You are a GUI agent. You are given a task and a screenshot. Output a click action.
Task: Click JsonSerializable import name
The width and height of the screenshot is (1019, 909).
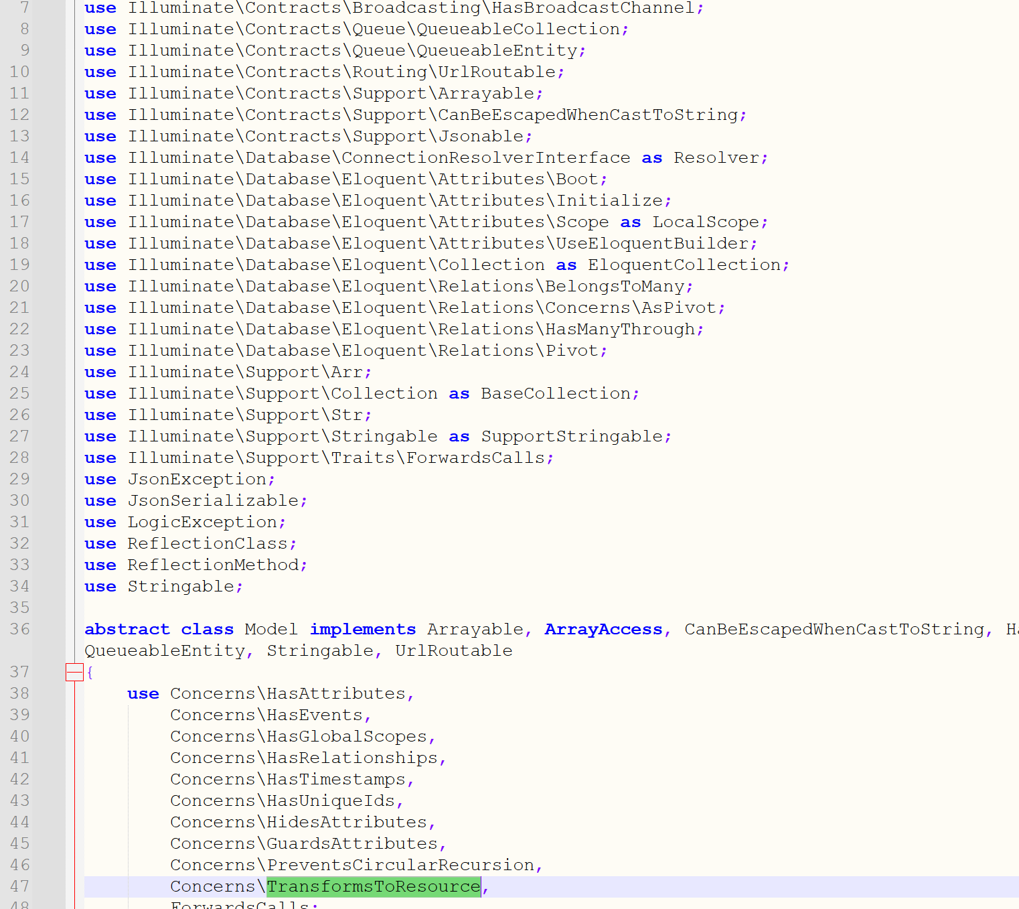coord(213,500)
